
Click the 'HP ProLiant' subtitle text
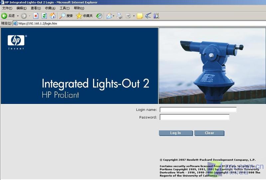click(61, 95)
